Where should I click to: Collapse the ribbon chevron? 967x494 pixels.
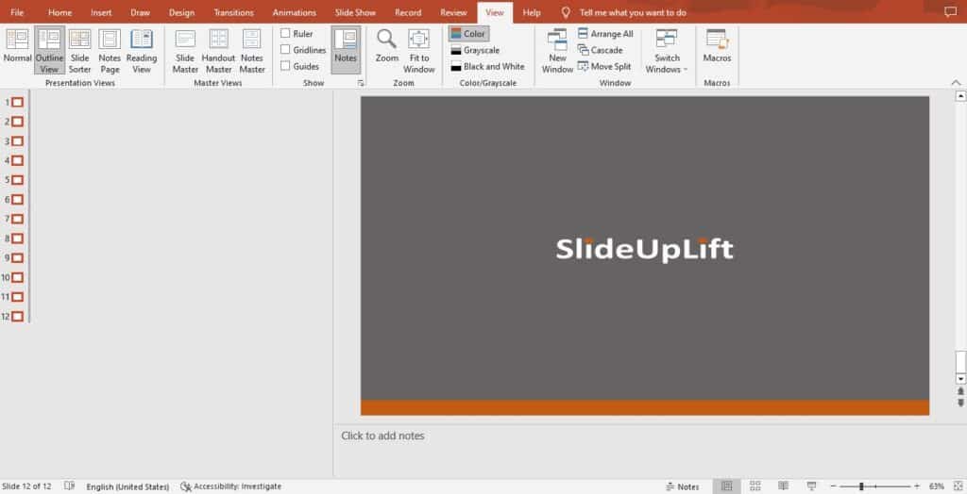pos(956,83)
